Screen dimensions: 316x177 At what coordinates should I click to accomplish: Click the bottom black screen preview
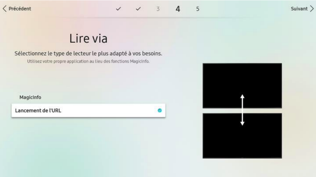[242, 136]
